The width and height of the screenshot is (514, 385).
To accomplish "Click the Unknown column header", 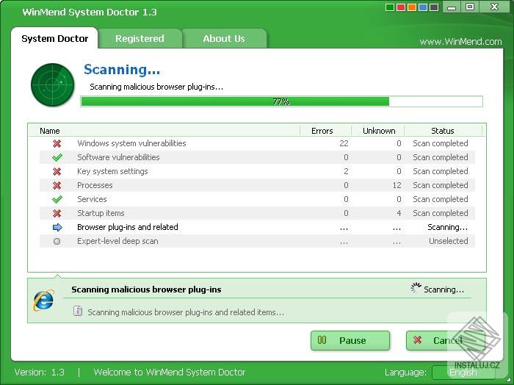I will pyautogui.click(x=379, y=131).
